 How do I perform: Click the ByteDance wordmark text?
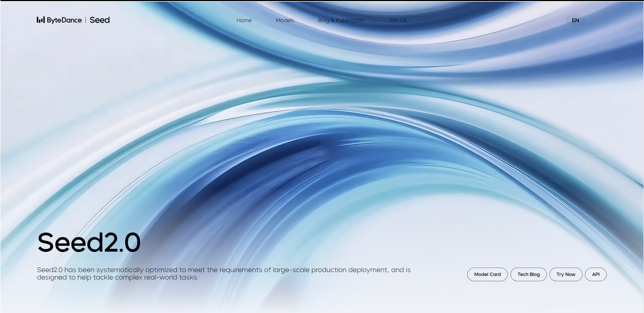pos(64,20)
